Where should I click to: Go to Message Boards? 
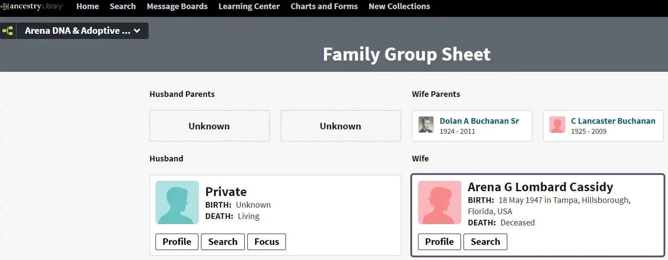click(x=177, y=6)
